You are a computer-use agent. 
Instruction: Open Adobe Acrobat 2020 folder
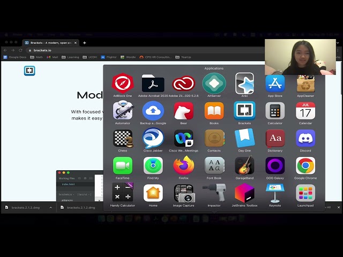pos(153,84)
